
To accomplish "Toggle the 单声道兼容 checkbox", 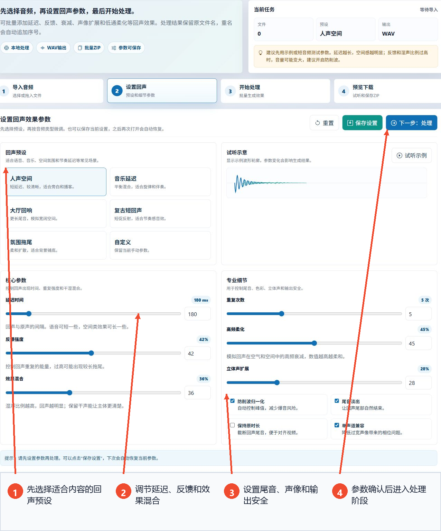I will point(337,425).
